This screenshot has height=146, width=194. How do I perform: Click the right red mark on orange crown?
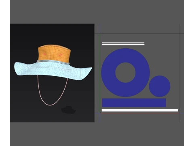point(60,55)
